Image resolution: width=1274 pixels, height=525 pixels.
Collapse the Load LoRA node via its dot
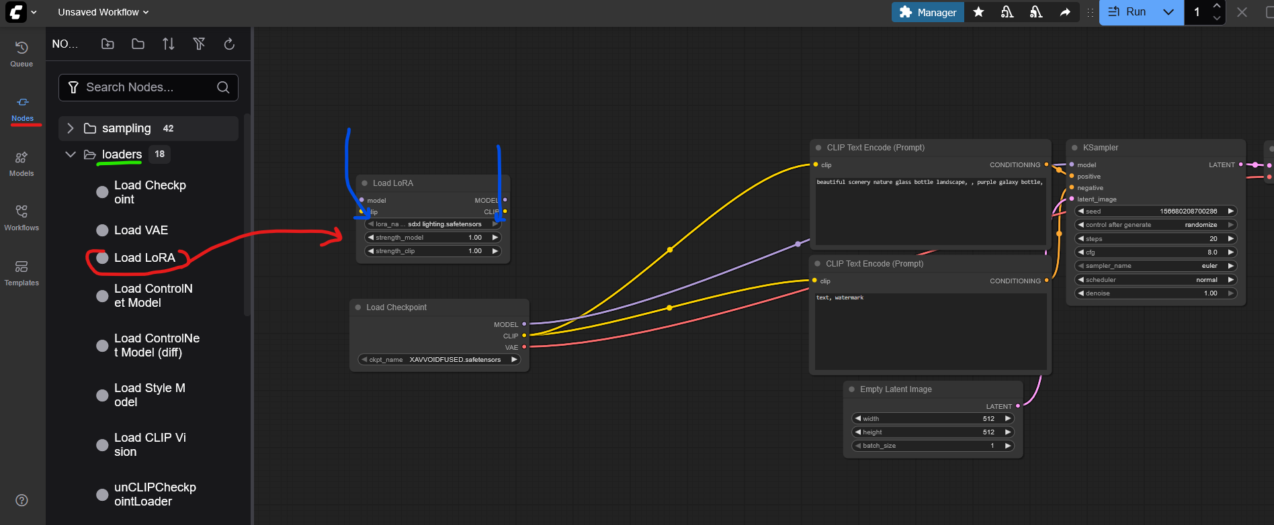(x=365, y=183)
